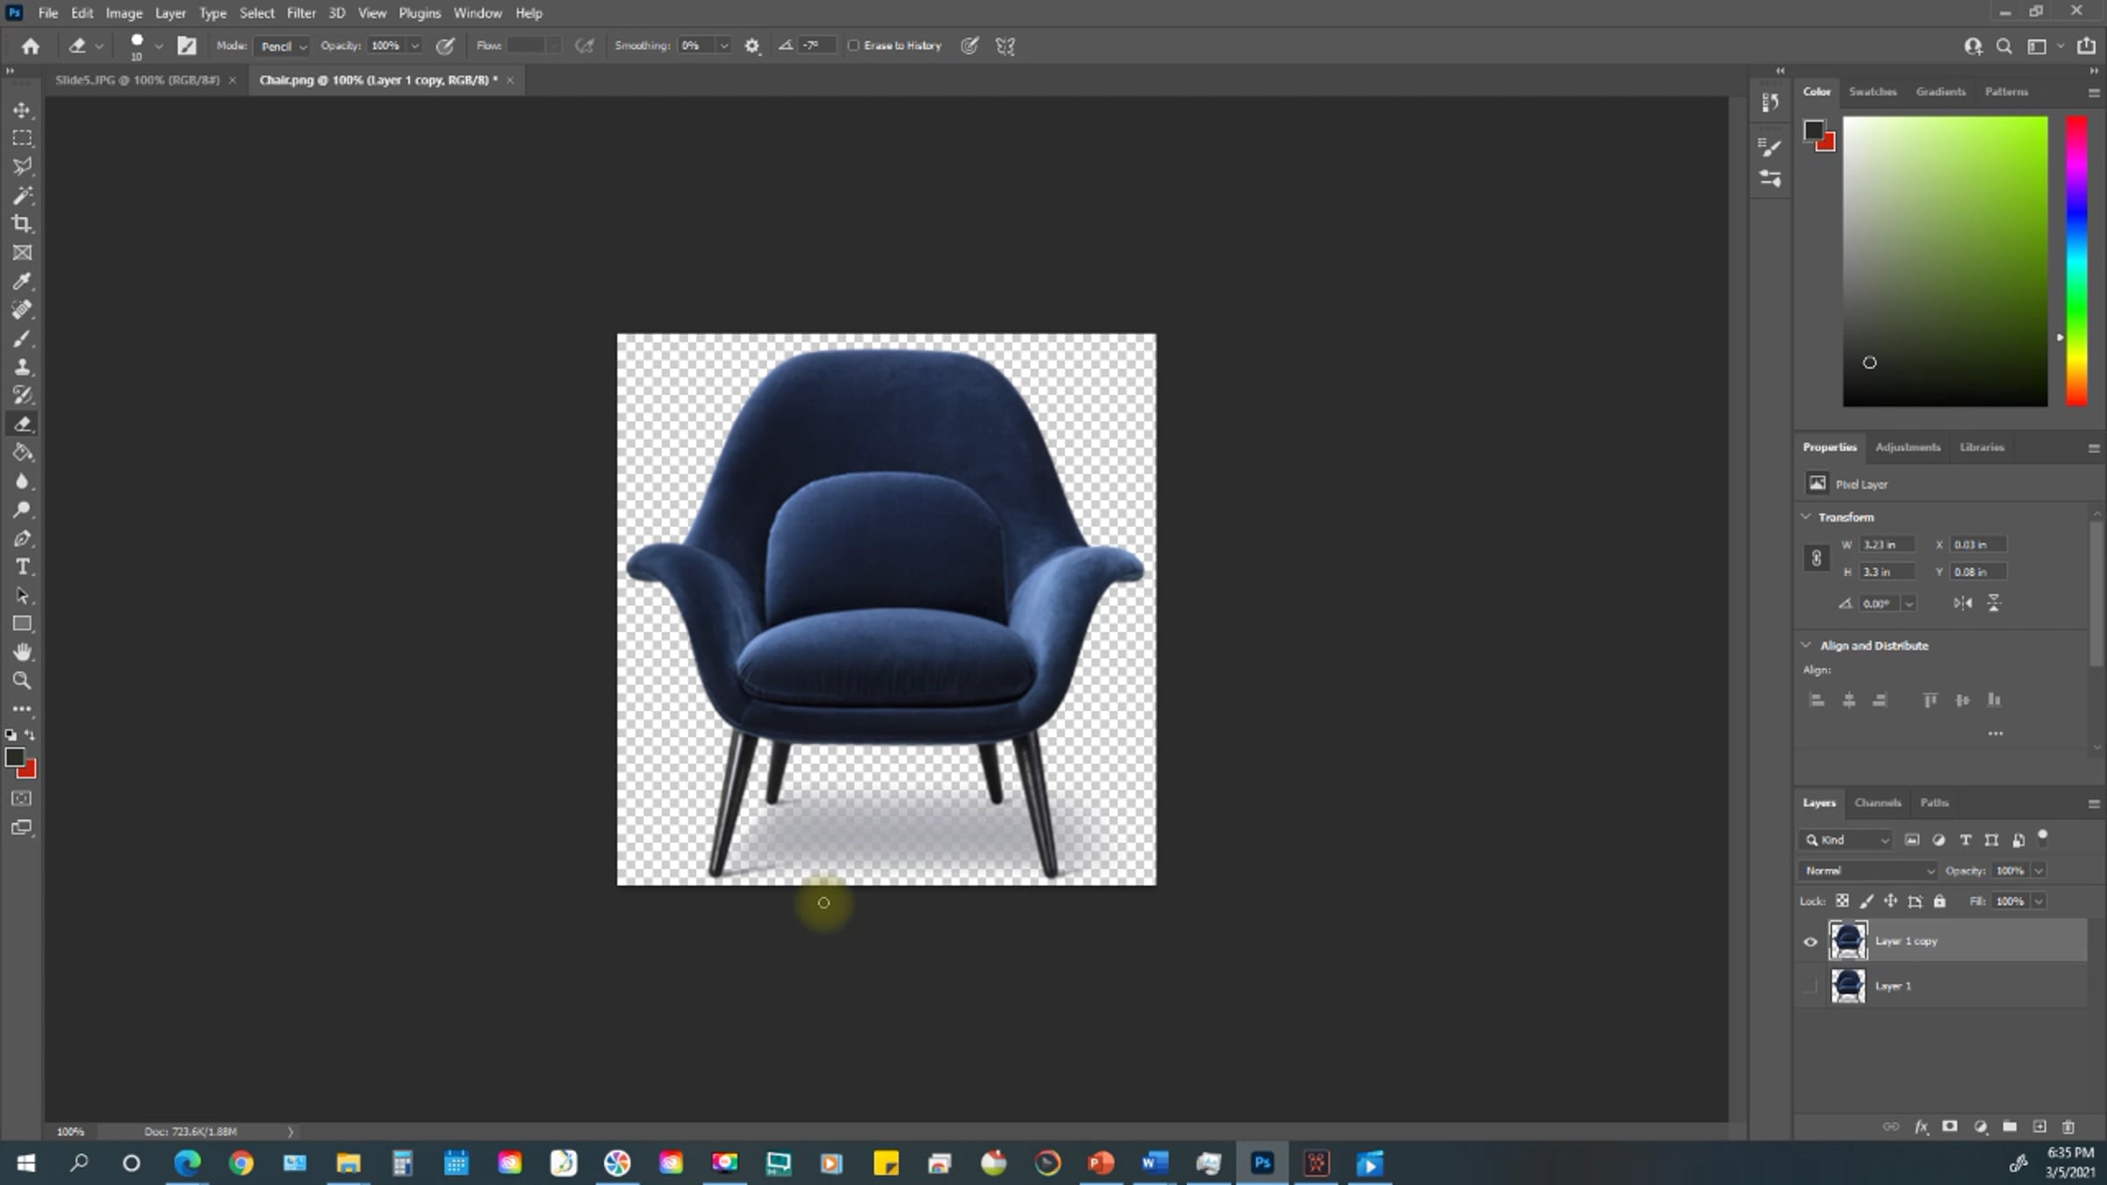Open the eraser Mode dropdown
The image size is (2107, 1185).
pyautogui.click(x=282, y=46)
